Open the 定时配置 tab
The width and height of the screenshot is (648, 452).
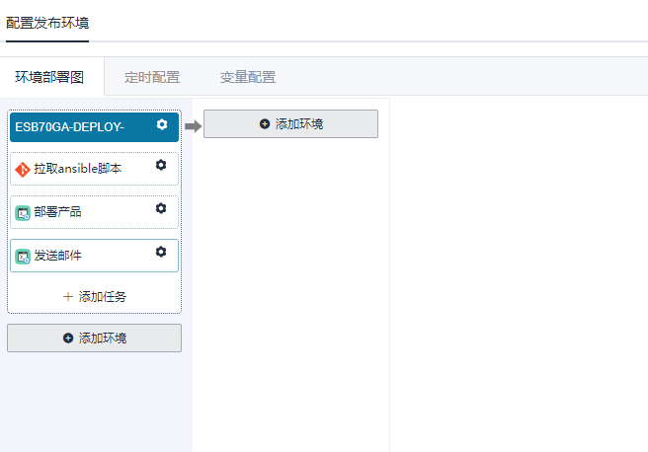tap(152, 77)
